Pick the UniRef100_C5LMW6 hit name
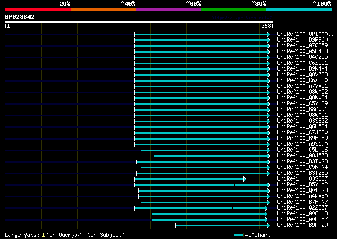Image resolution: width=337 pixels, height=239 pixels. click(x=302, y=150)
